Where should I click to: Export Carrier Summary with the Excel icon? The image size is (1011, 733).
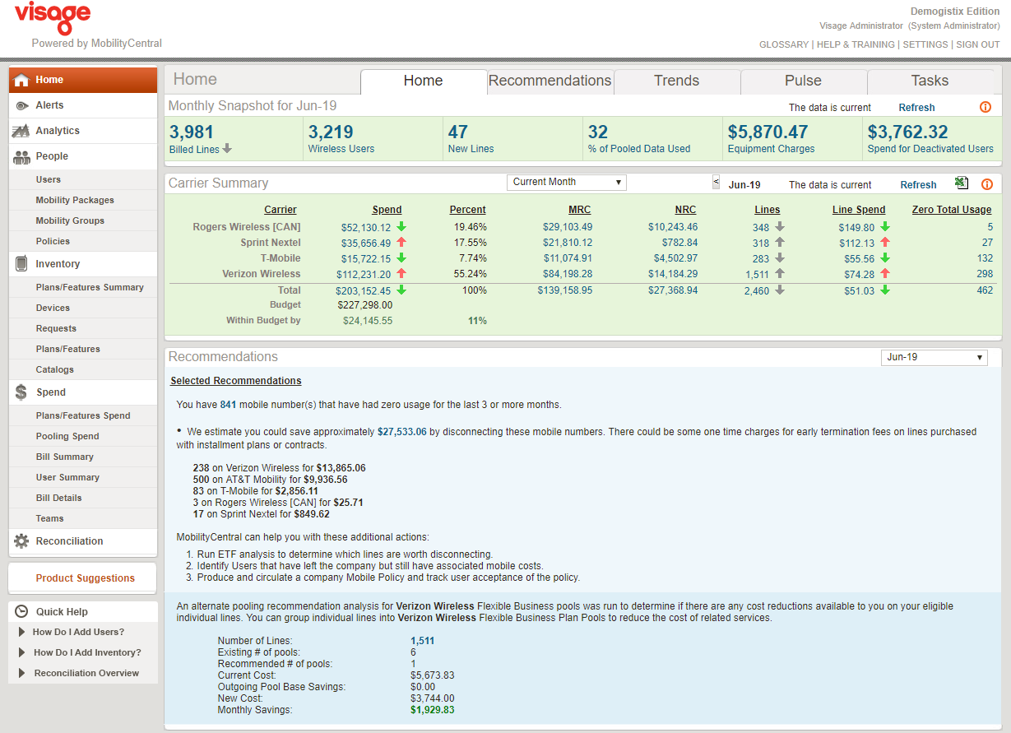pos(961,183)
